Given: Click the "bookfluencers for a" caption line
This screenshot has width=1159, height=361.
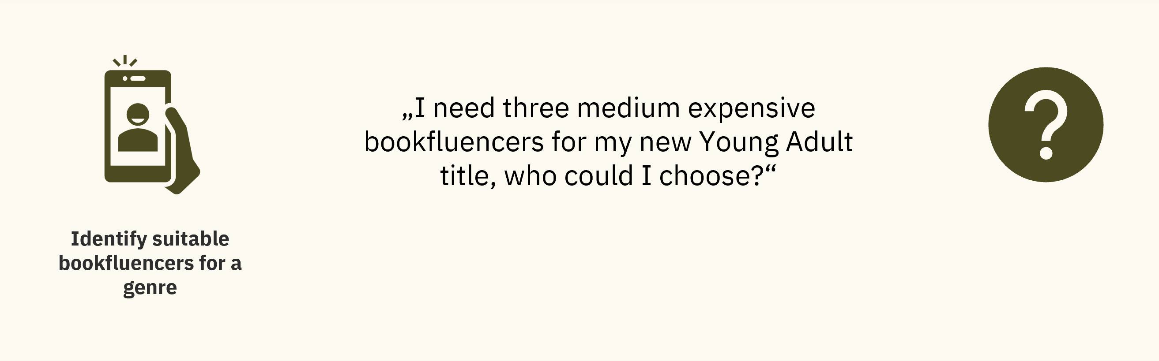Looking at the screenshot, I should 150,263.
